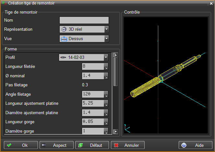The image size is (215, 152).
Task: Click the Diamètre gorge value field
Action: click(x=93, y=131)
